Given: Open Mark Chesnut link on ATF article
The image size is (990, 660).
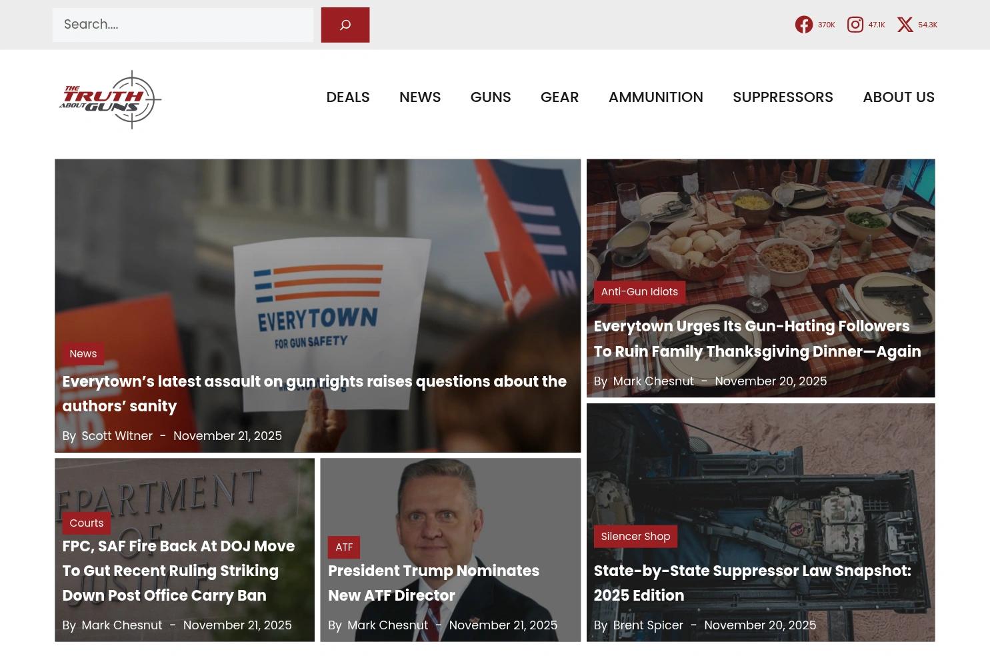Looking at the screenshot, I should coord(388,625).
